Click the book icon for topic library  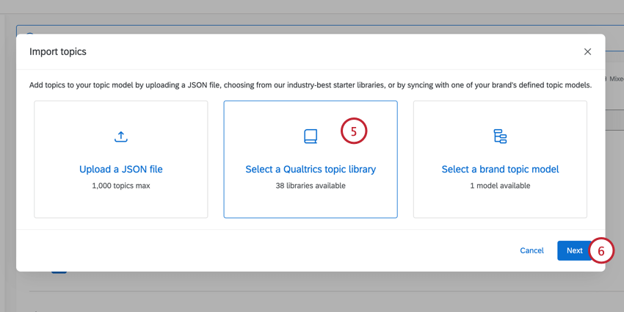tap(311, 137)
